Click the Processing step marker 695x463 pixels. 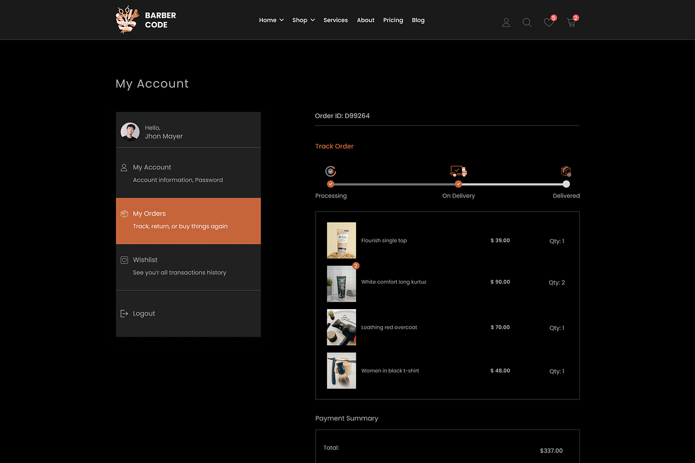[x=331, y=184]
